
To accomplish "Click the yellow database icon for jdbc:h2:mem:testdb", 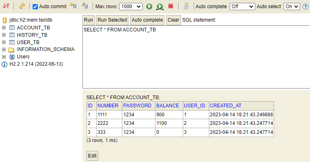I will (x=4, y=20).
